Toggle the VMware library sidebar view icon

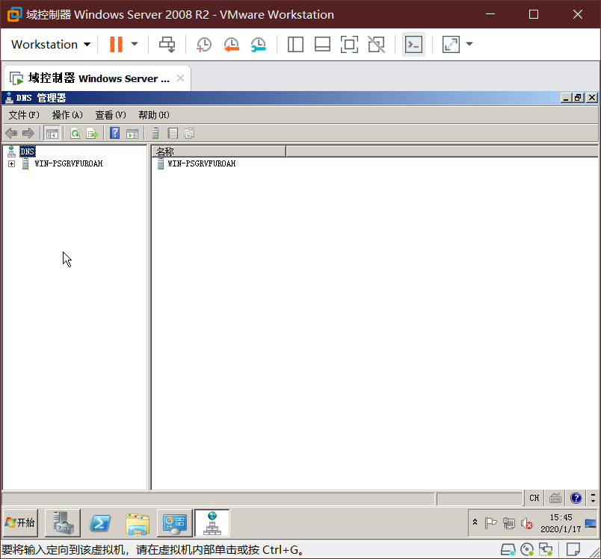295,44
